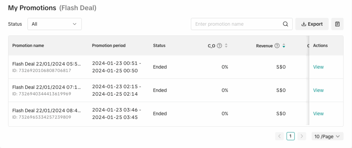Go to previous page arrow
Image resolution: width=352 pixels, height=148 pixels.
coord(279,136)
